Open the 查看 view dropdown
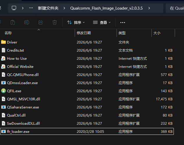Image resolution: width=184 pixels, height=145 pixels. click(x=102, y=22)
